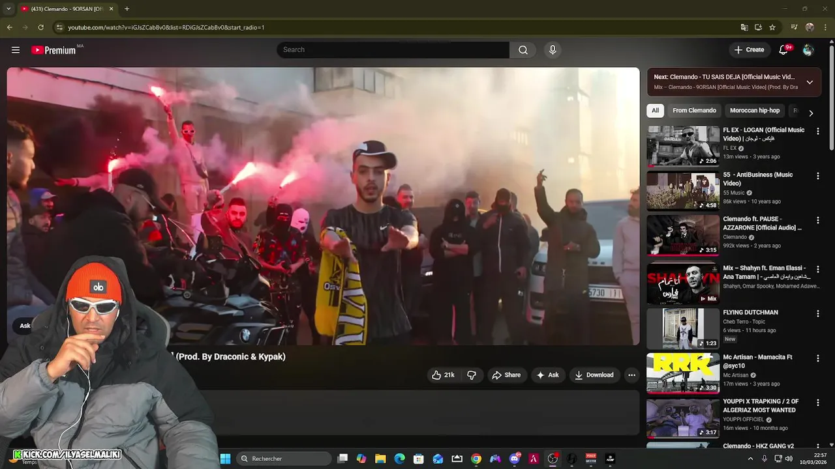Open the YouTube hamburger guide menu

[x=16, y=50]
